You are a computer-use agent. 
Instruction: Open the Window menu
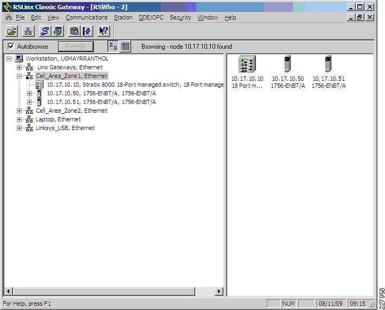pyautogui.click(x=208, y=17)
